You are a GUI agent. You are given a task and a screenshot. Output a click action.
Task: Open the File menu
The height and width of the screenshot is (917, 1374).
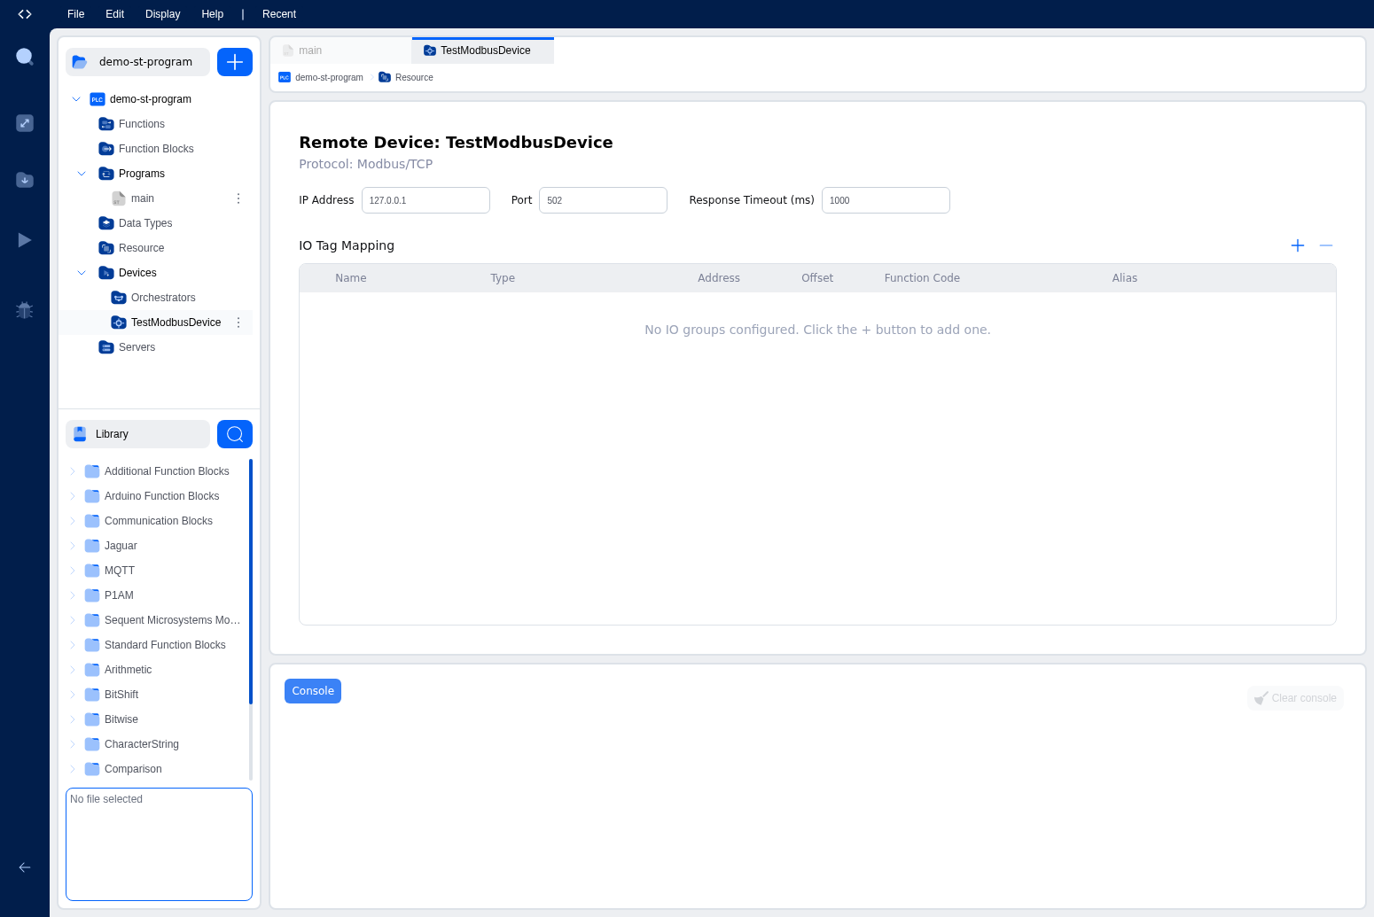click(x=76, y=14)
